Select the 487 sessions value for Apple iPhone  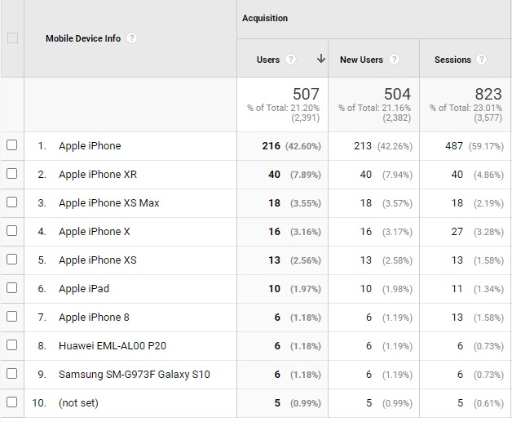[454, 146]
